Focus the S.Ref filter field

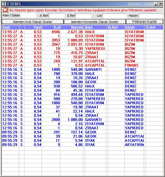83,16
